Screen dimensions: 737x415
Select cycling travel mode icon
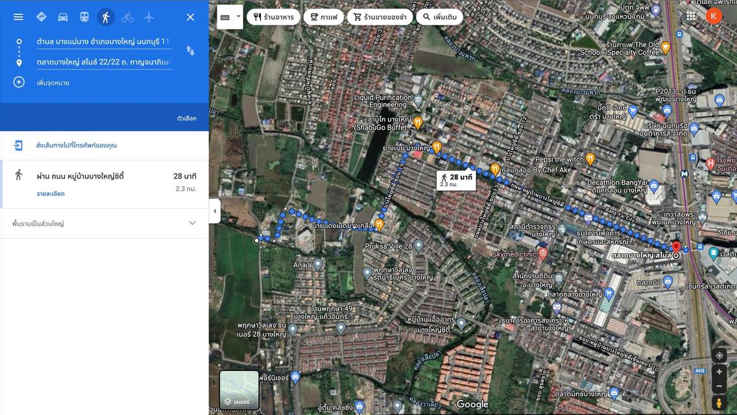(x=127, y=17)
